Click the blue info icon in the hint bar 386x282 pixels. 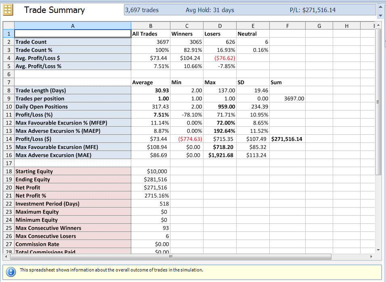[x=11, y=272]
